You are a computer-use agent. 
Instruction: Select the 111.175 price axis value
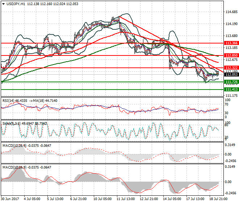[x=231, y=96]
